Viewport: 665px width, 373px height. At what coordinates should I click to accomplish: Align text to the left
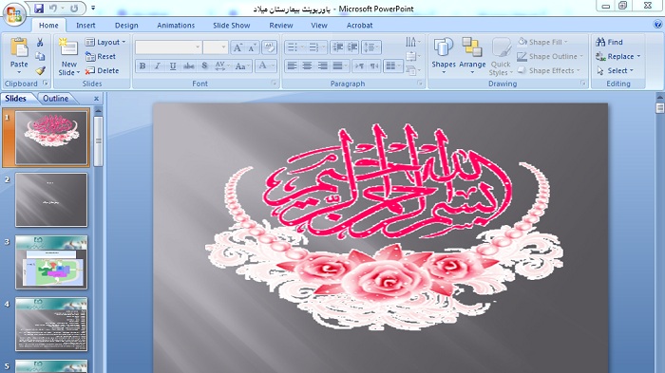292,65
